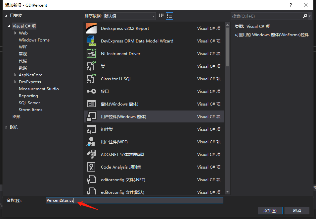Select the 类 (class) template icon
The height and width of the screenshot is (219, 316).
tap(91, 66)
